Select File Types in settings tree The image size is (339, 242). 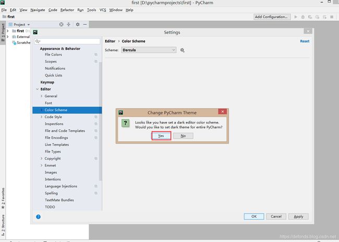pos(53,151)
